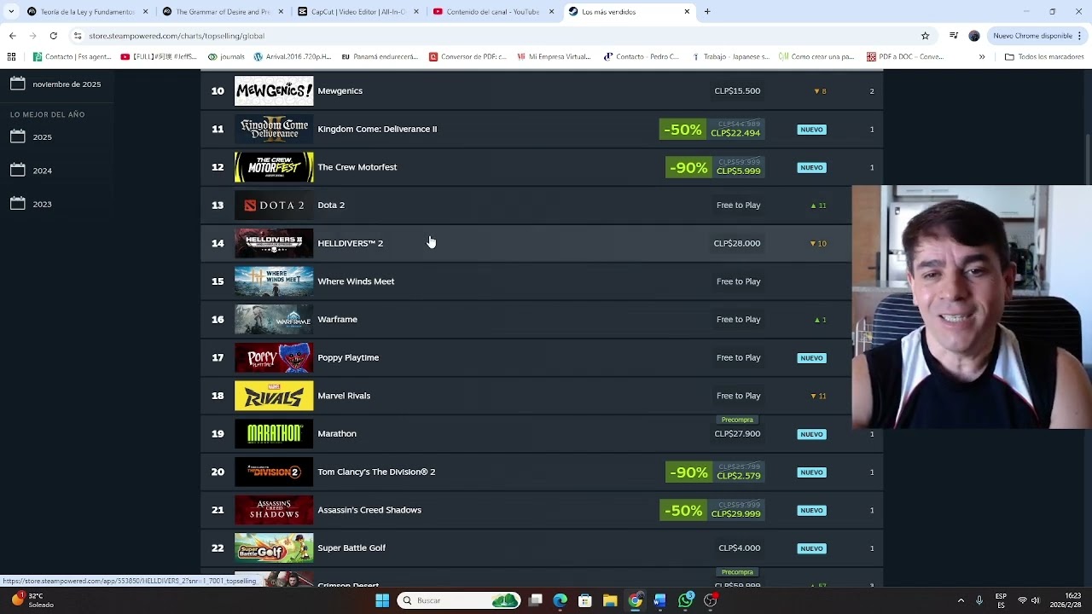The height and width of the screenshot is (614, 1092).
Task: Open the Mewgenics title link
Action: pos(340,90)
